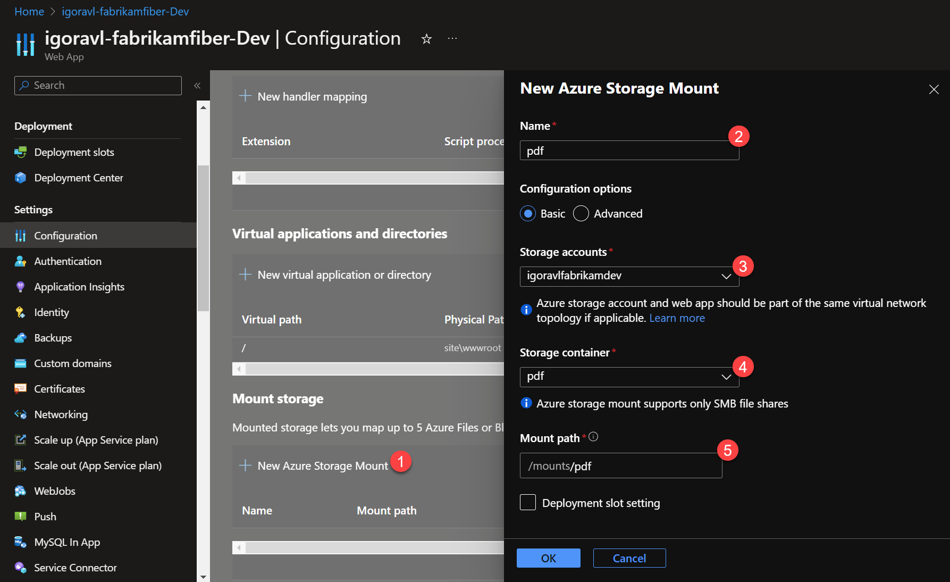
Task: Select the Basic configuration option
Action: pyautogui.click(x=528, y=214)
